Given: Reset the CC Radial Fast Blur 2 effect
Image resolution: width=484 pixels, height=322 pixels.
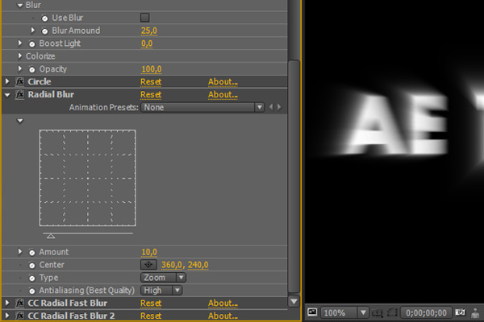Looking at the screenshot, I should tap(151, 316).
